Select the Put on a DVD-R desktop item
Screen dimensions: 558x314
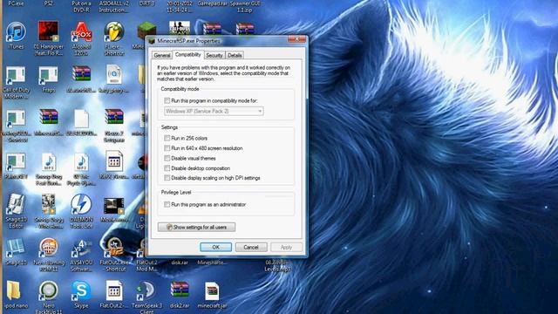pos(81,7)
